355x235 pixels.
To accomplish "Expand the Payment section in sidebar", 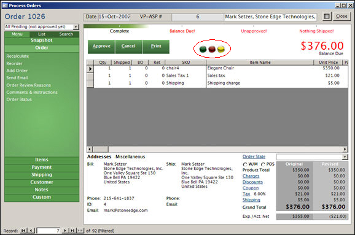I will tap(42, 167).
